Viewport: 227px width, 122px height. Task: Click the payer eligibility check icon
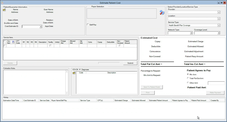point(162,13)
